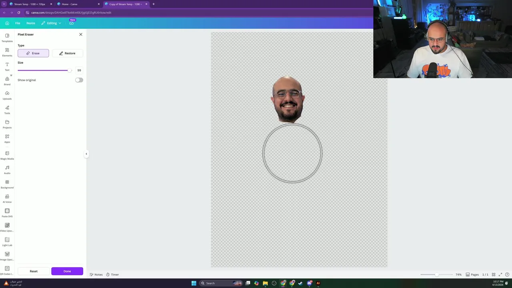Open the Apps sidebar panel
The height and width of the screenshot is (288, 512).
(x=7, y=138)
